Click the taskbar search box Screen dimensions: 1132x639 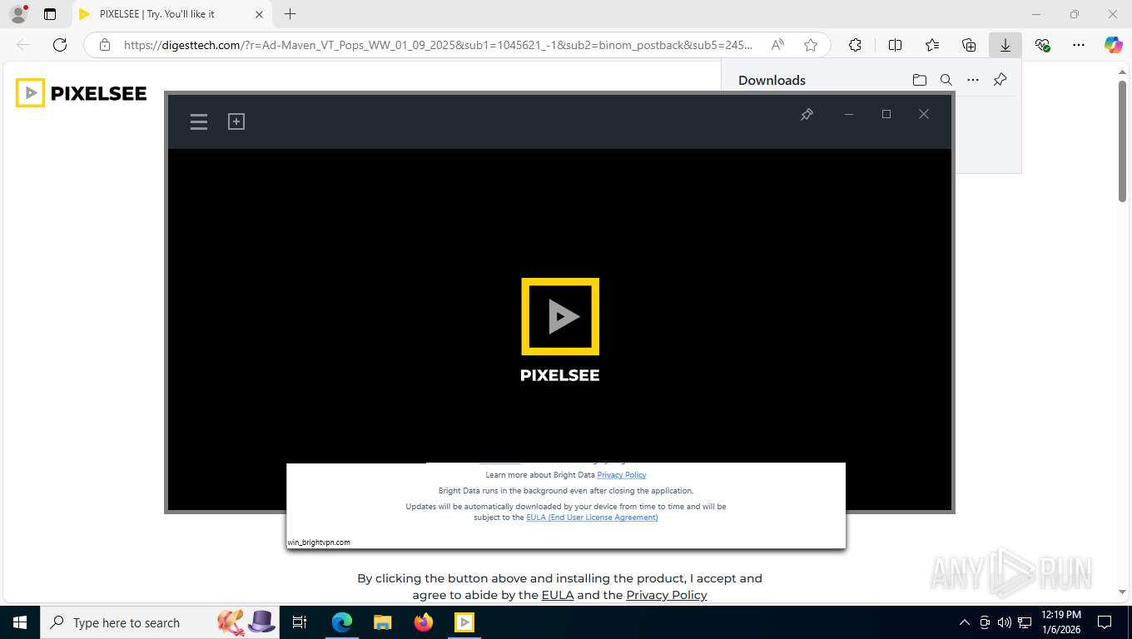160,622
